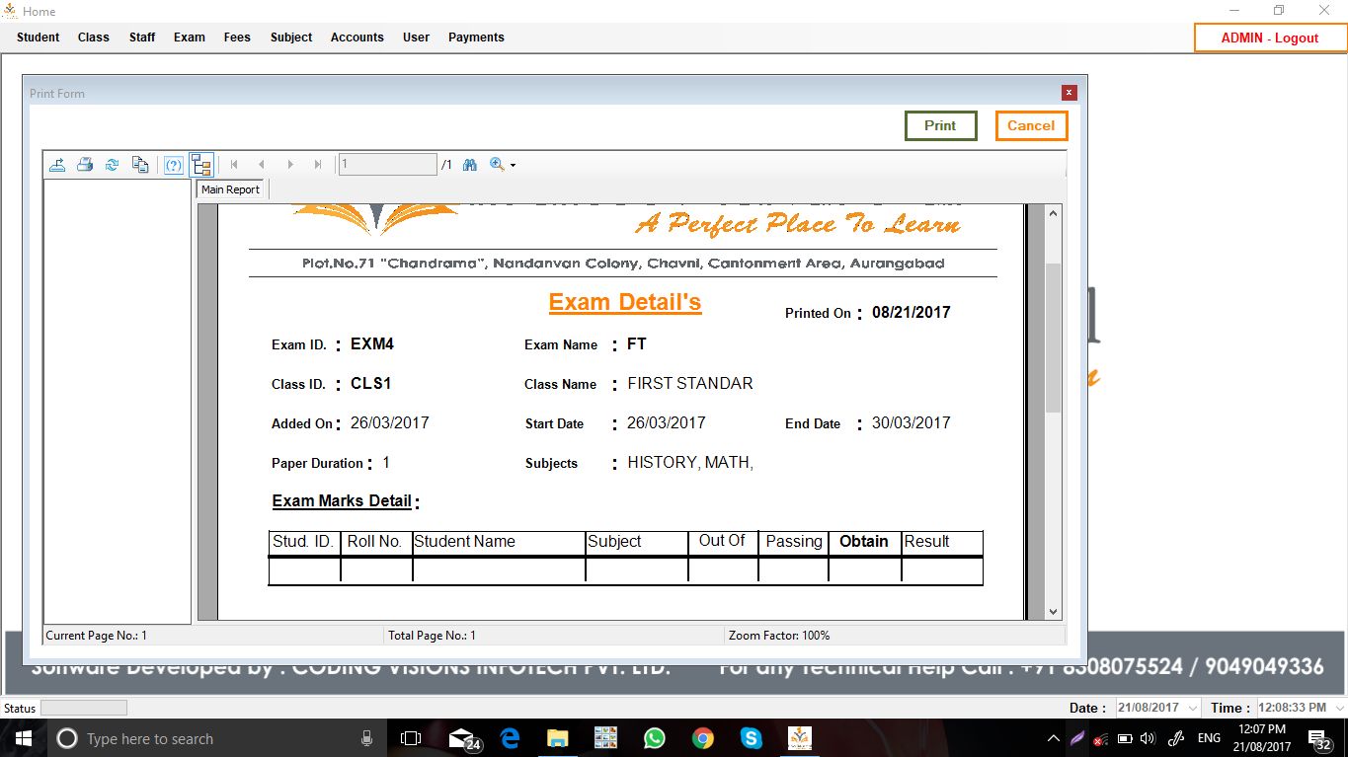
Task: Click the report vertical scrollbar thumb
Action: [x=1053, y=338]
